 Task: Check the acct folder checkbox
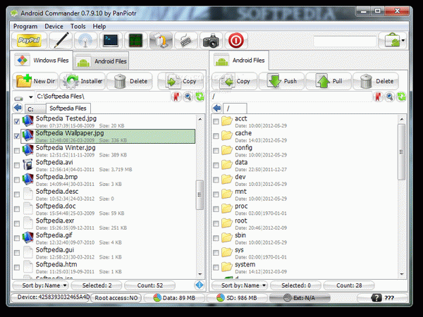point(216,122)
